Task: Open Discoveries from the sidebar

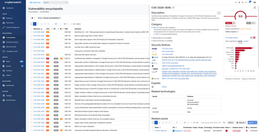Action: [10, 23]
